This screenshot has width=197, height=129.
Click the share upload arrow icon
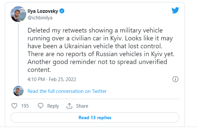pyautogui.click(x=69, y=106)
